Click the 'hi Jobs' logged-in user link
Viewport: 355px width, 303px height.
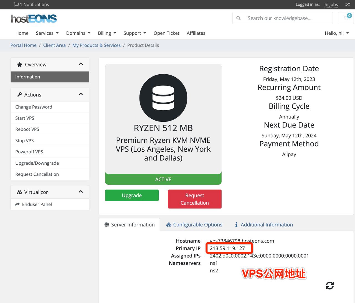click(x=331, y=4)
